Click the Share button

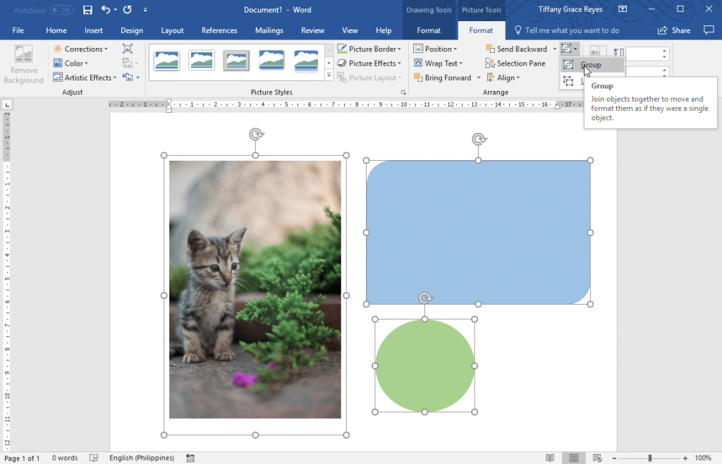[673, 30]
